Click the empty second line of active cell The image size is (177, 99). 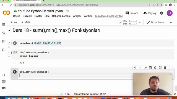(76, 75)
